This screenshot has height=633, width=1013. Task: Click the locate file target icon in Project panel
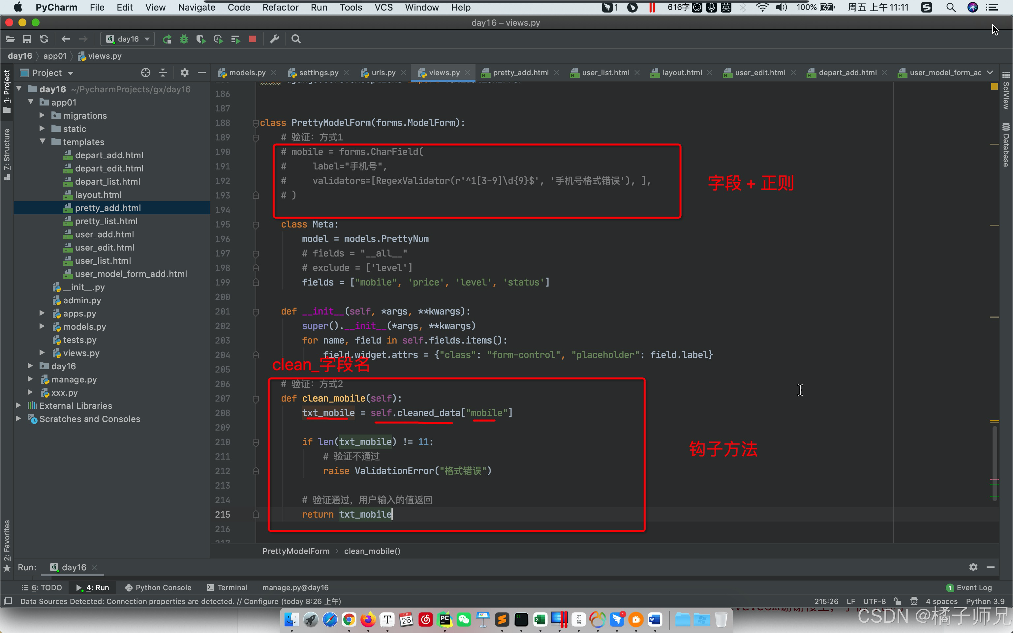pyautogui.click(x=145, y=73)
